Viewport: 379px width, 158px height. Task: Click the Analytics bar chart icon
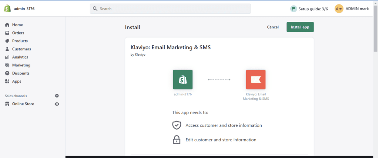coord(7,57)
